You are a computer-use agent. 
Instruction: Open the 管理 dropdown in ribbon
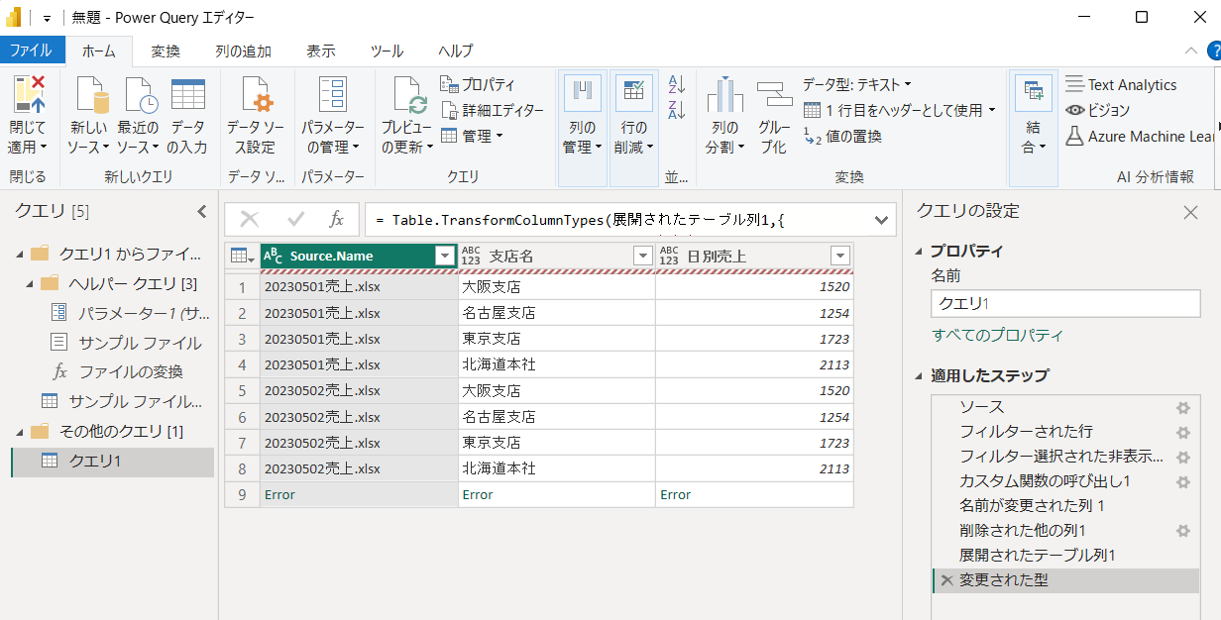point(472,136)
